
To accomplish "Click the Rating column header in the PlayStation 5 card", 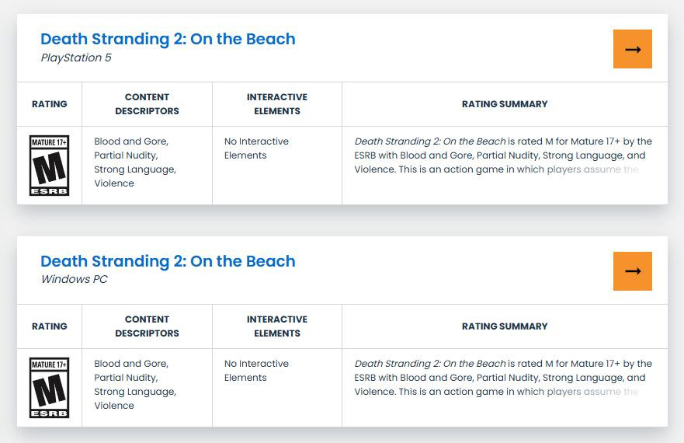I will click(x=49, y=104).
